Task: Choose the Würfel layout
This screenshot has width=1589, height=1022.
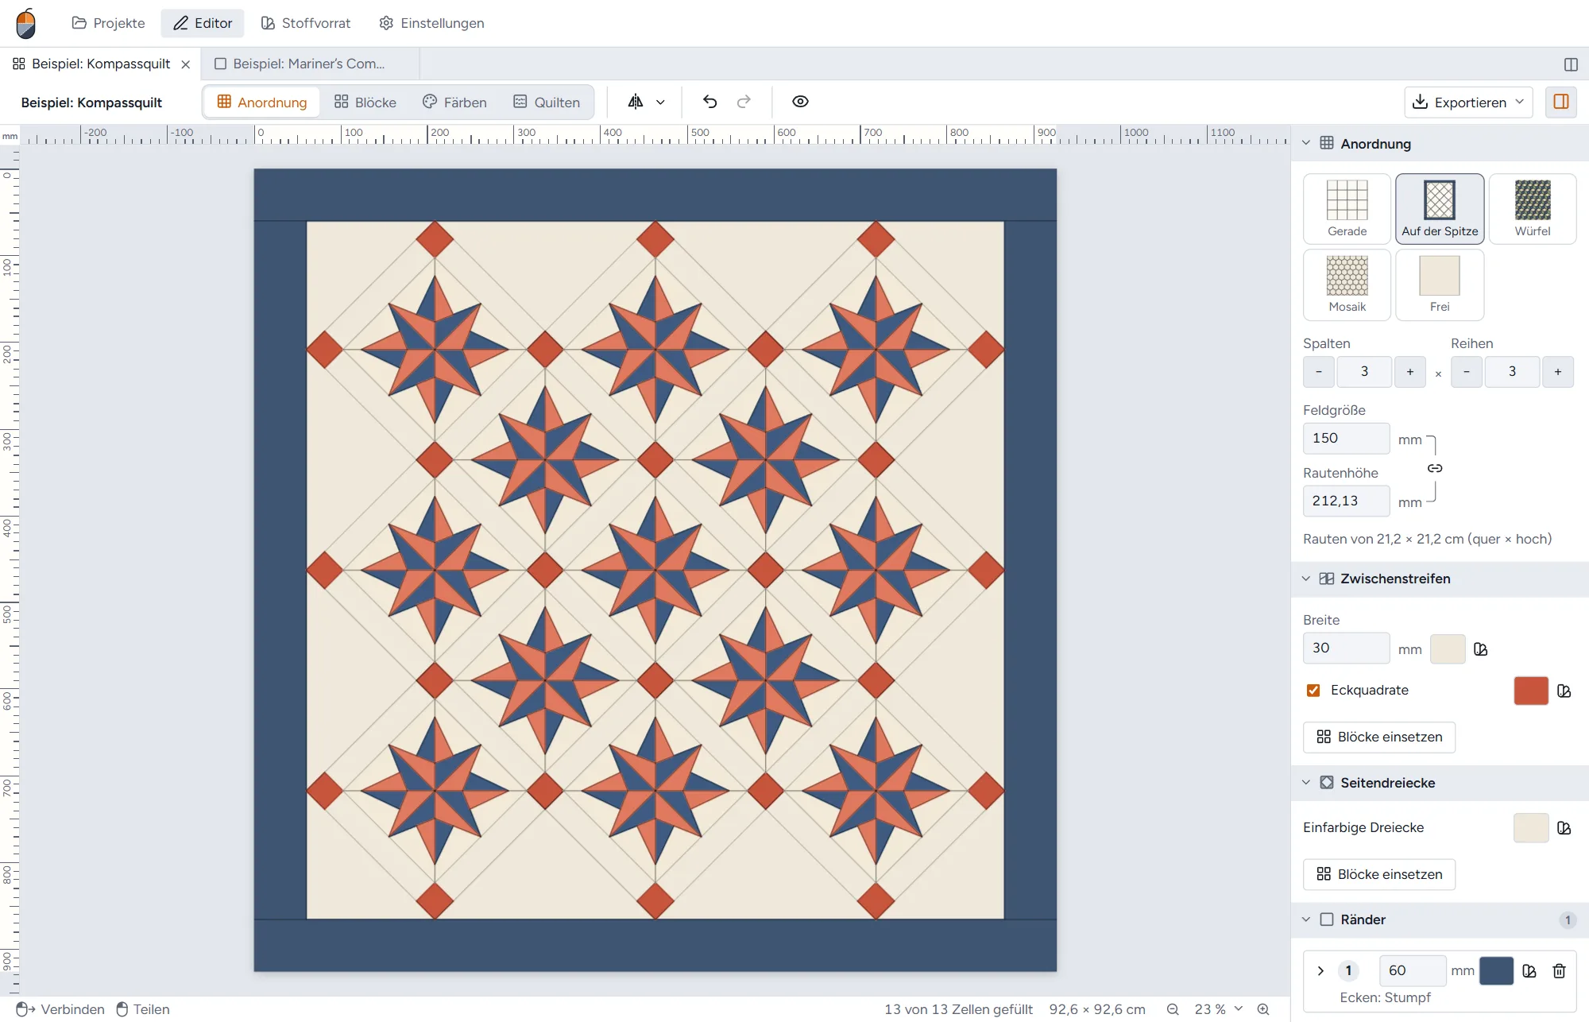Action: (1532, 208)
